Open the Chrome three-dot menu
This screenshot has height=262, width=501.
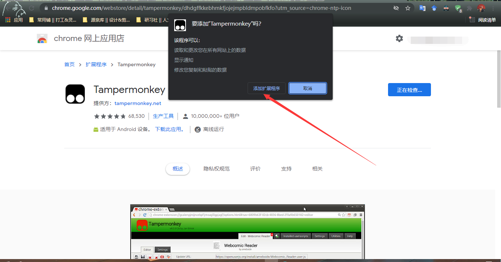pyautogui.click(x=493, y=8)
